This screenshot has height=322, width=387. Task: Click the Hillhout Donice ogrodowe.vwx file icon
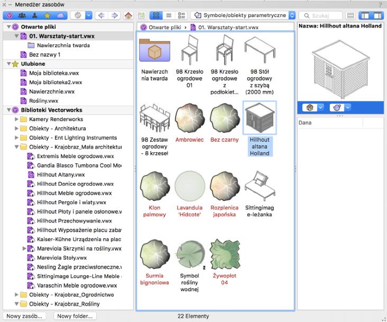(31, 184)
